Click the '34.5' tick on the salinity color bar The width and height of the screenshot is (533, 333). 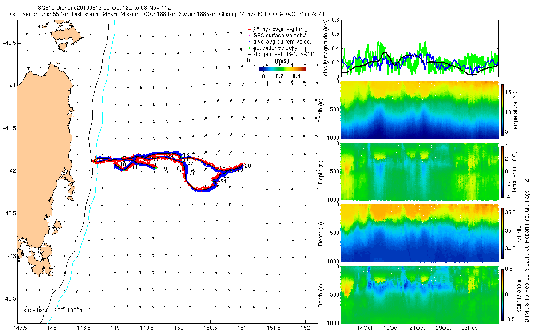point(511,249)
